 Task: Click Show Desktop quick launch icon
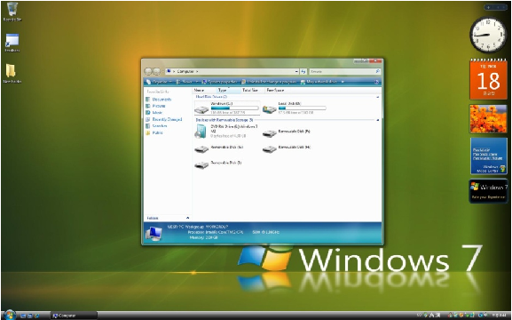23,316
